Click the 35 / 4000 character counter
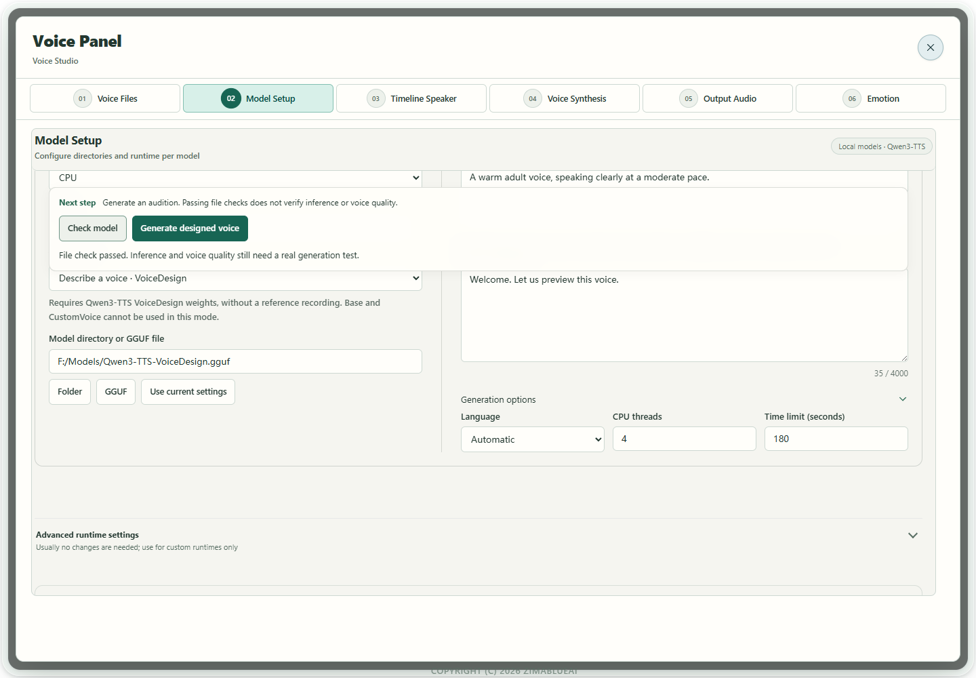The height and width of the screenshot is (678, 976). (891, 374)
